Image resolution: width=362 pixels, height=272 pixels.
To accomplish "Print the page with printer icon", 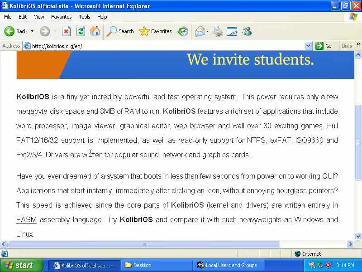I will 218,31.
